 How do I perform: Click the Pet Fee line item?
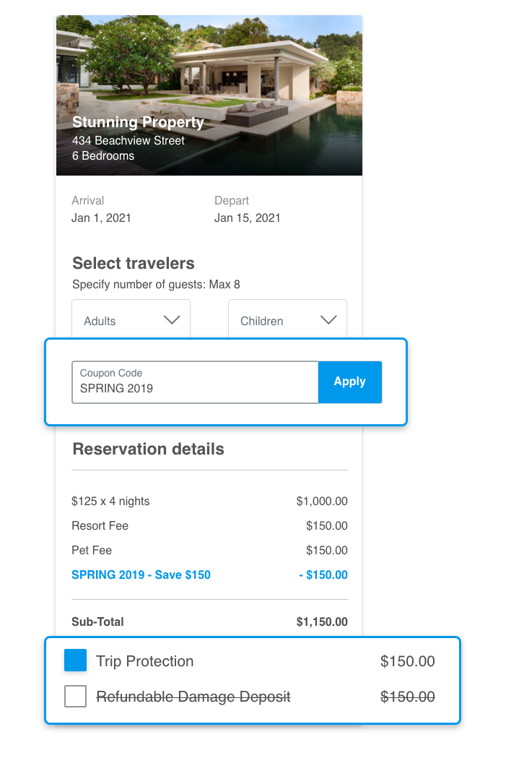click(x=210, y=550)
